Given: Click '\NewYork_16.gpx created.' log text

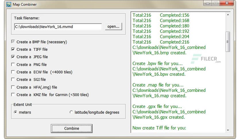Looking at the screenshot, I should pos(158,117).
